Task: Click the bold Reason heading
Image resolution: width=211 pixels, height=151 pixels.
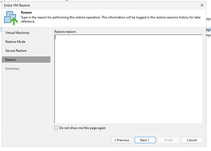Action: (x=26, y=12)
